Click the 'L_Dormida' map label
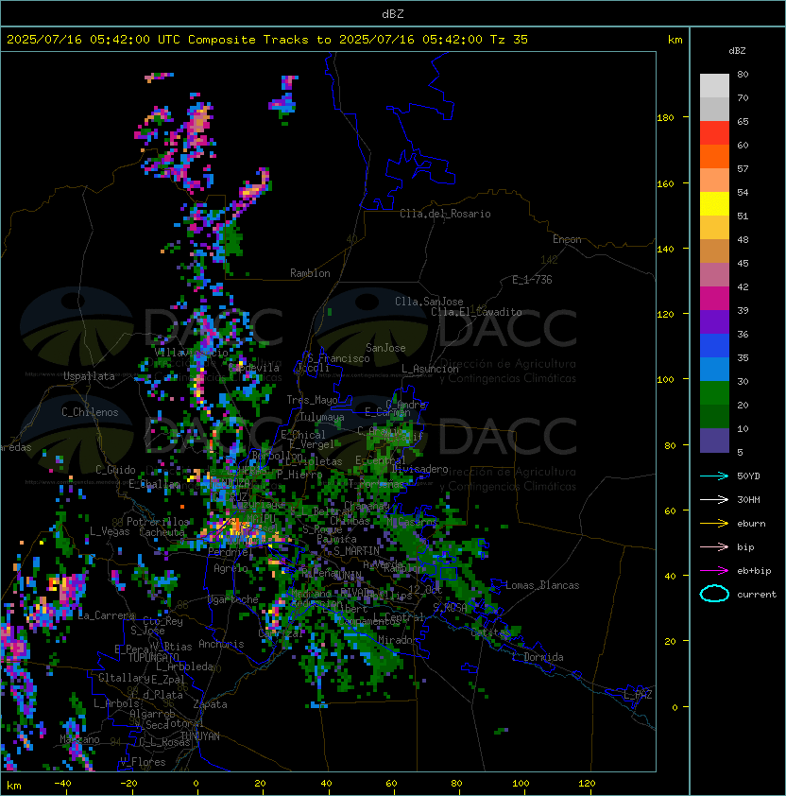Viewport: 786px width, 796px height. [538, 657]
